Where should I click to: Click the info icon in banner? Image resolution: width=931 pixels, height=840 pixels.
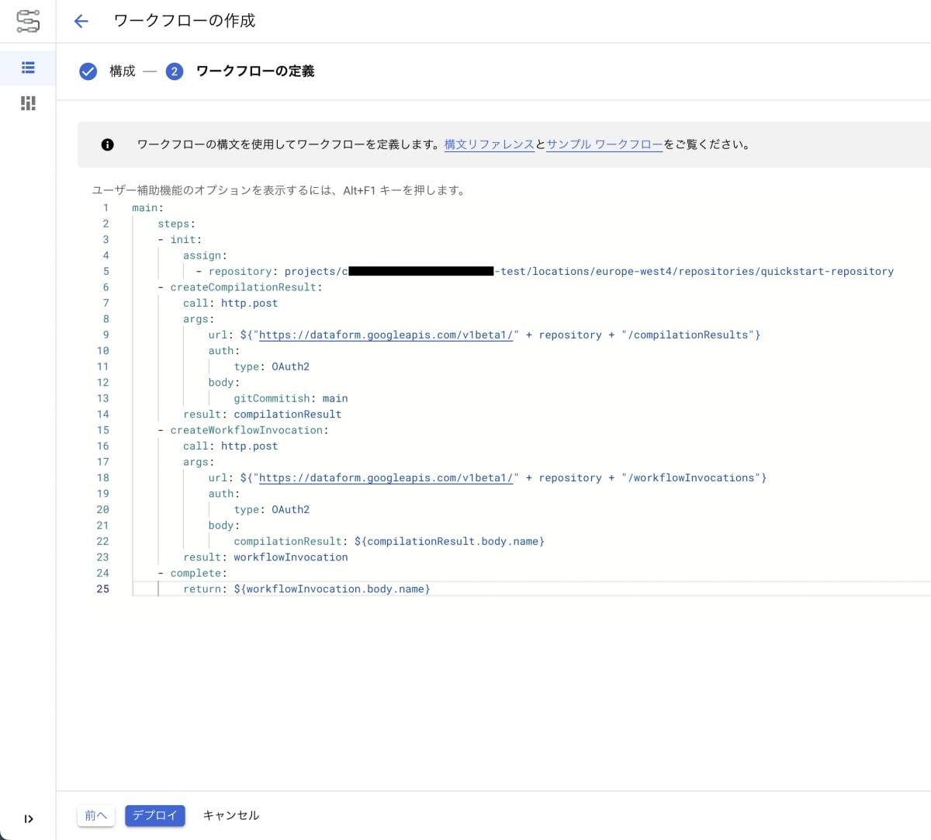(x=107, y=144)
